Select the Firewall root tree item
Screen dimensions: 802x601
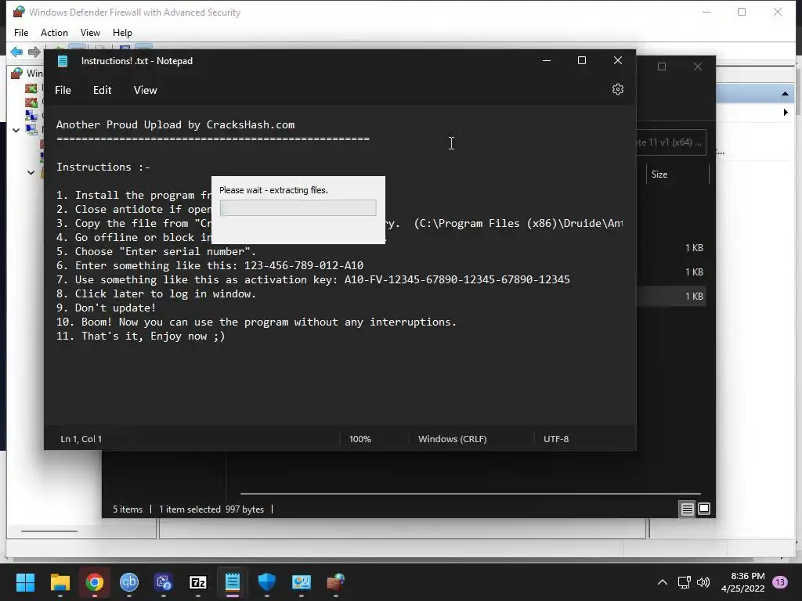(27, 73)
